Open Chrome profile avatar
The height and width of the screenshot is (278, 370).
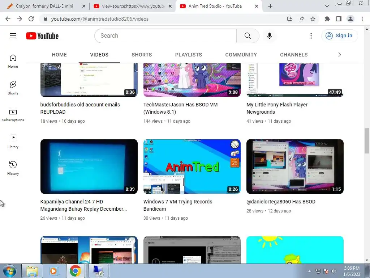coord(350,19)
